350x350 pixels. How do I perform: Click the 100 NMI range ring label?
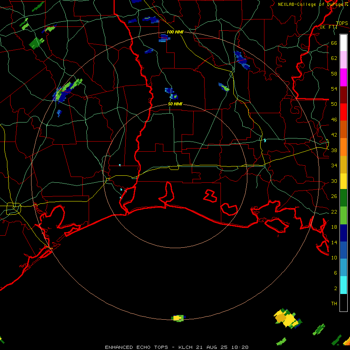tap(175, 32)
